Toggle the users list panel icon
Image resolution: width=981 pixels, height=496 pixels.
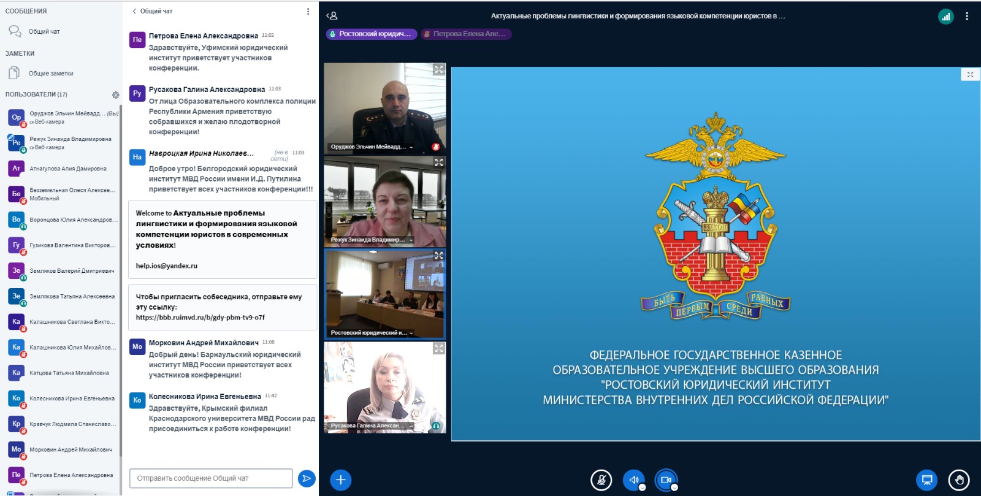pos(332,16)
